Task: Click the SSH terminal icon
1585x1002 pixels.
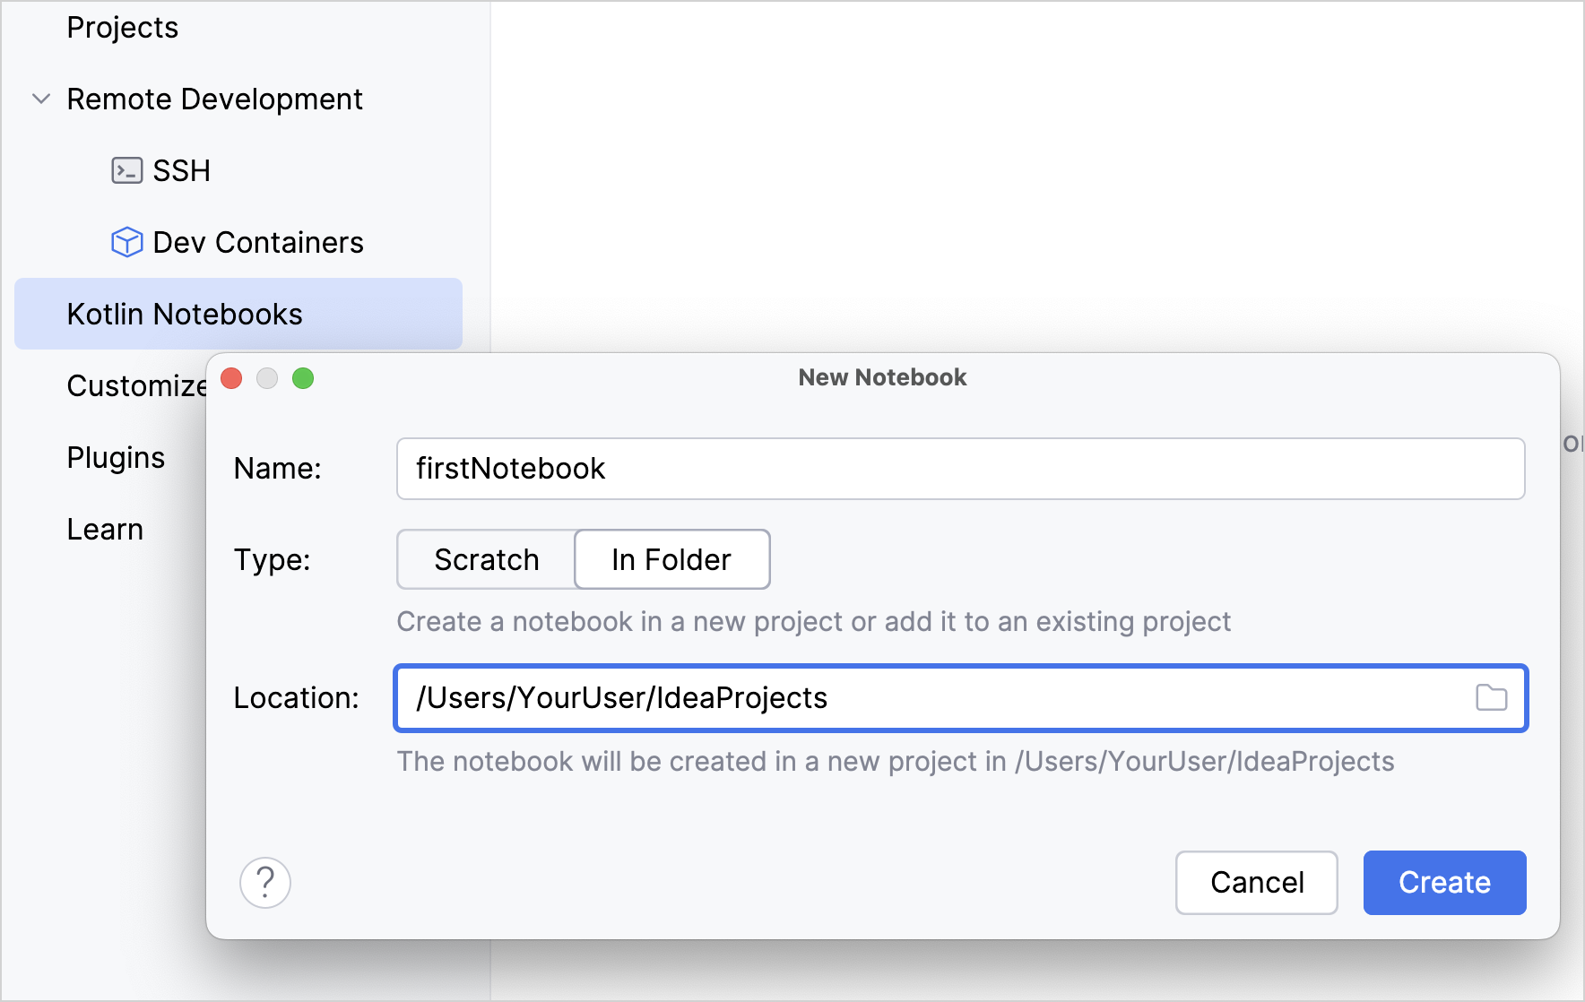Action: (x=126, y=170)
